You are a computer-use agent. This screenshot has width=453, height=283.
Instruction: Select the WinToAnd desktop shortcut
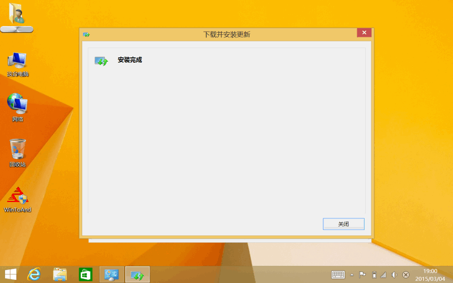coord(17,199)
